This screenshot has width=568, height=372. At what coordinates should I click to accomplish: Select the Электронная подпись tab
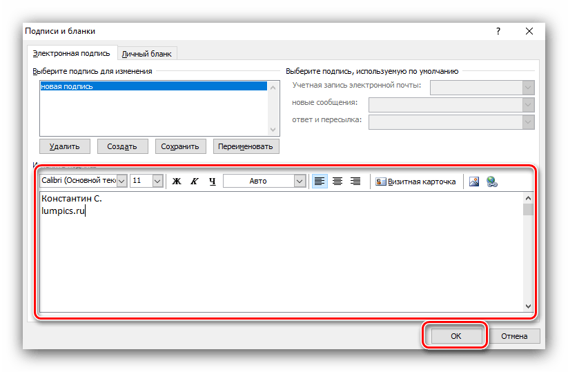tap(72, 53)
